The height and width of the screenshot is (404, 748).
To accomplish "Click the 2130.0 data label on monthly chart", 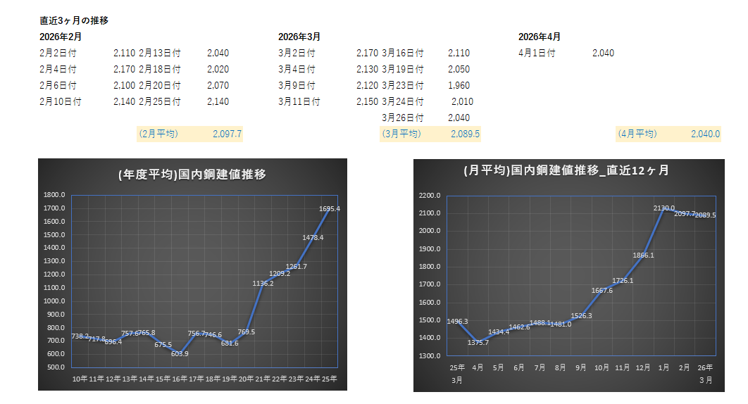I will pyautogui.click(x=664, y=208).
